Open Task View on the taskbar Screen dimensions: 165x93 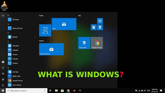pyautogui.click(x=50, y=91)
